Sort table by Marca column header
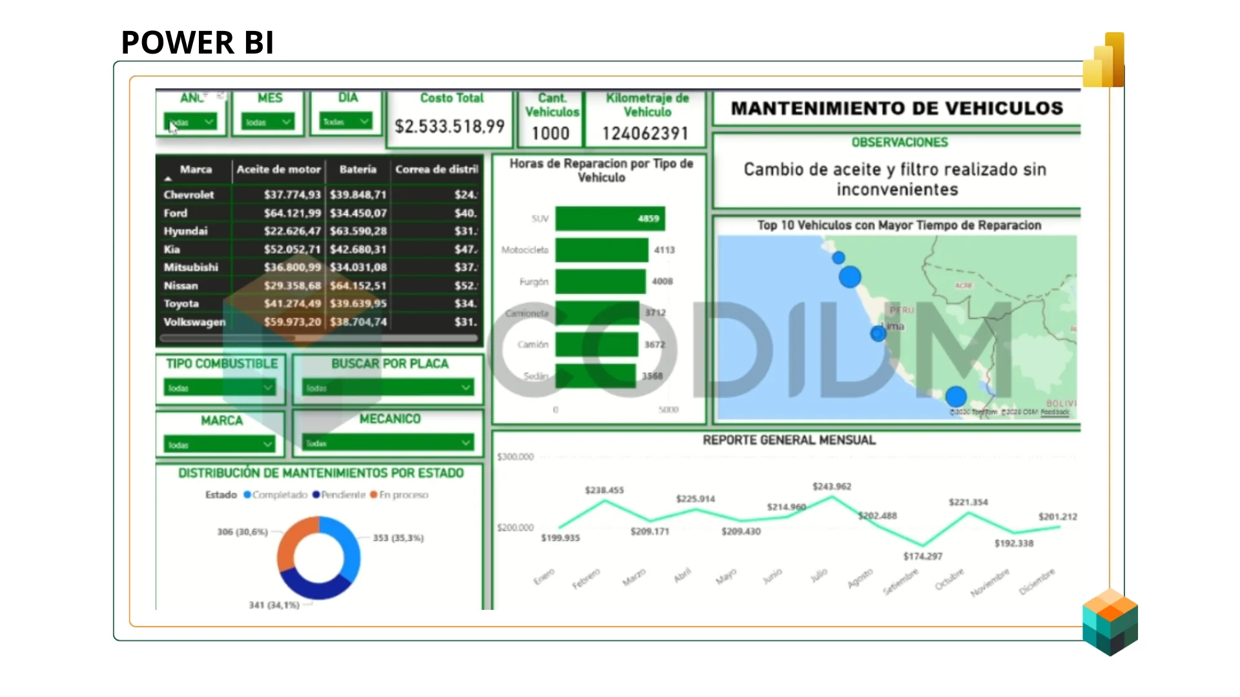Screen dimensions: 1240x697 point(196,169)
